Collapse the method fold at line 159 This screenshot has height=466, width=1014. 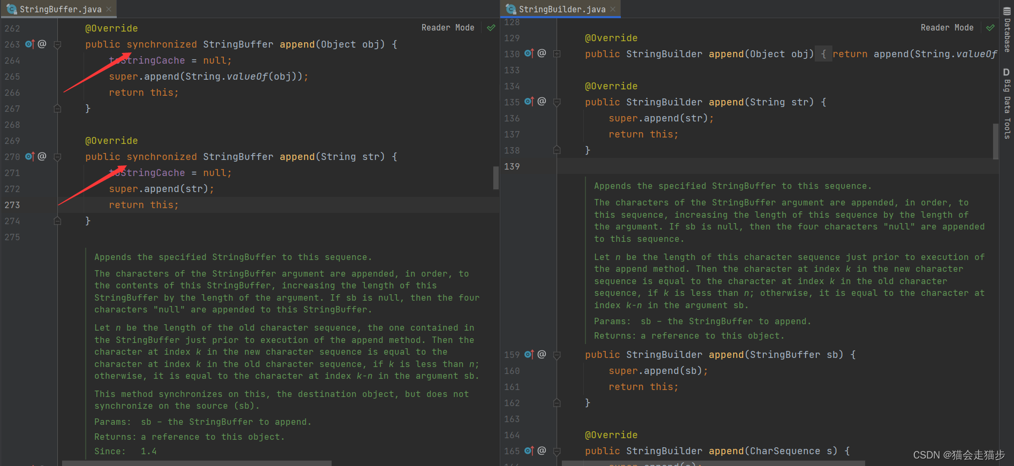557,355
